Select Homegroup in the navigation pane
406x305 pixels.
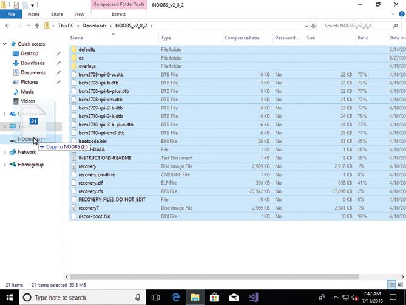(30, 165)
